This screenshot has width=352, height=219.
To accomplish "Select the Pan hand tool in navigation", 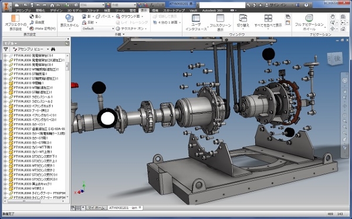I will pos(333,16).
